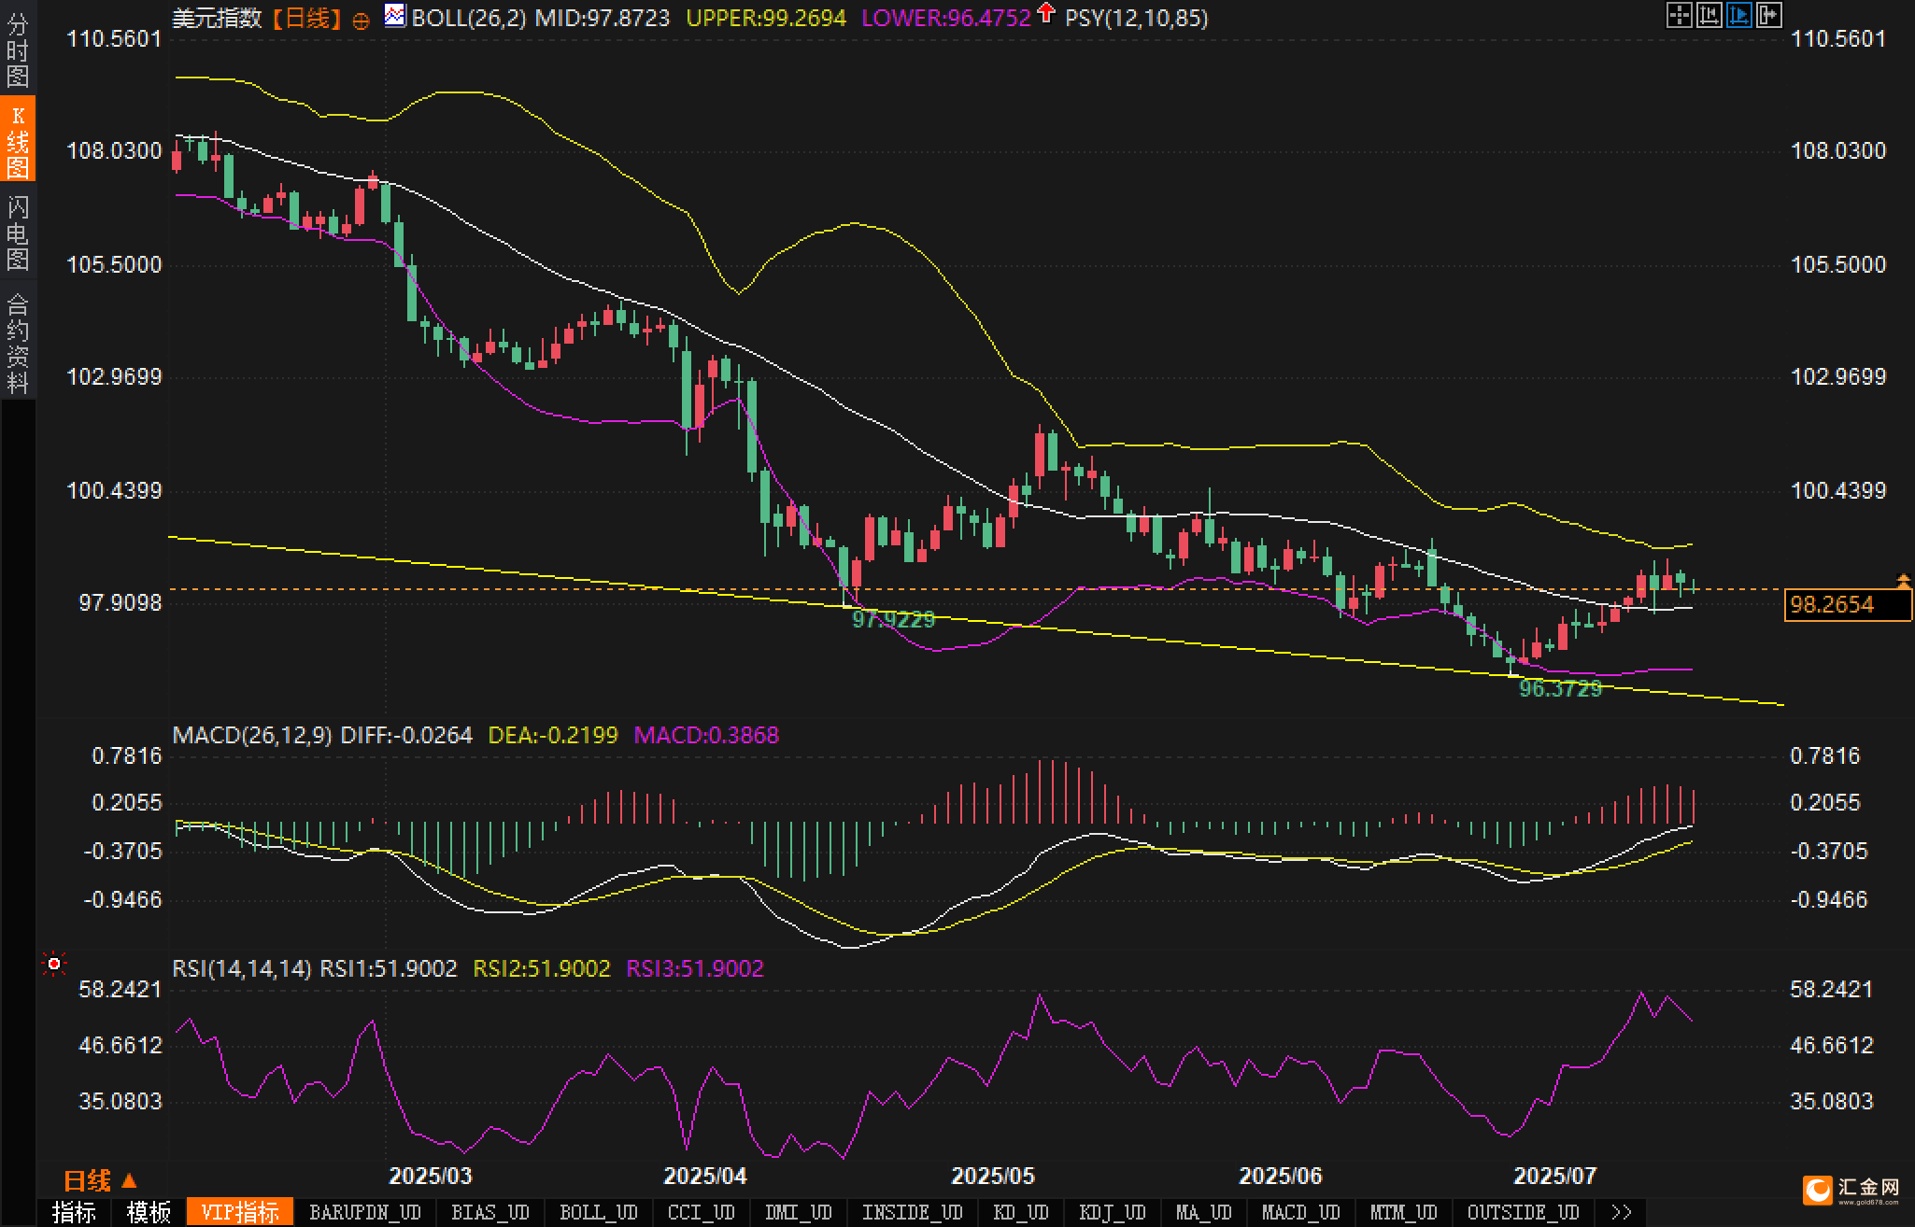The height and width of the screenshot is (1227, 1915).
Task: Click the MACD:0.3868 value
Action: (706, 735)
